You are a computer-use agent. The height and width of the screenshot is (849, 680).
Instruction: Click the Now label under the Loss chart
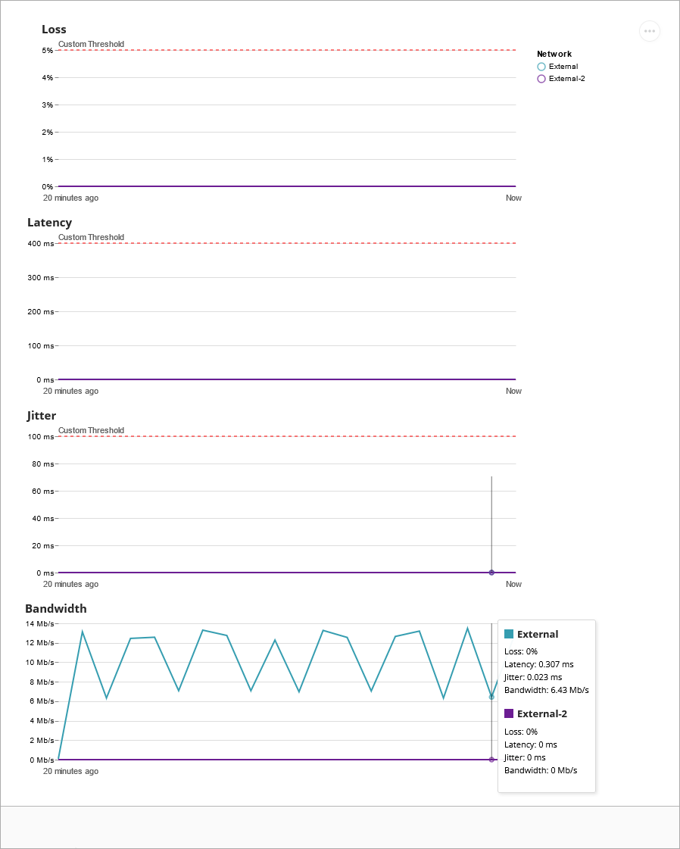click(513, 198)
